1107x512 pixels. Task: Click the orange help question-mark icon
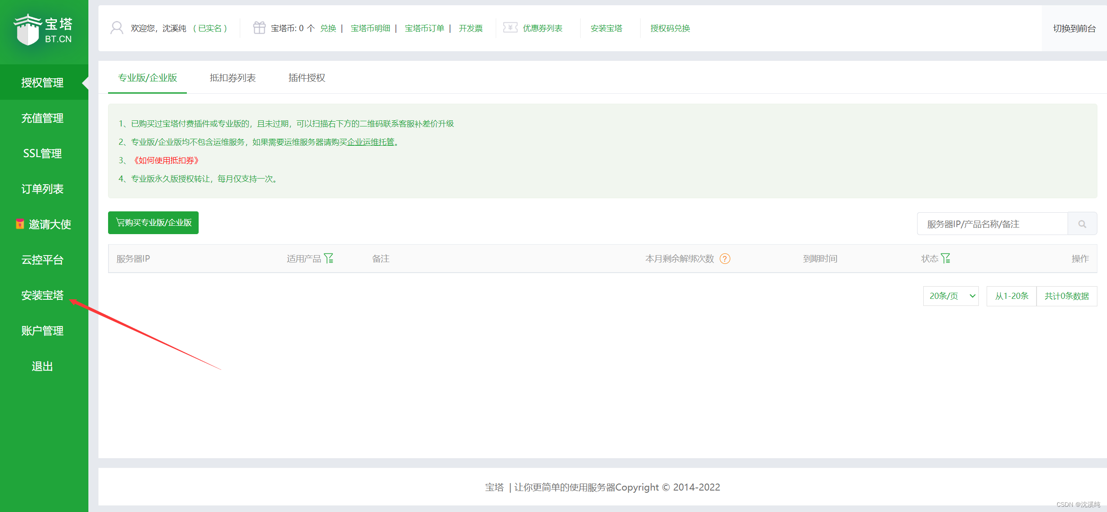725,259
